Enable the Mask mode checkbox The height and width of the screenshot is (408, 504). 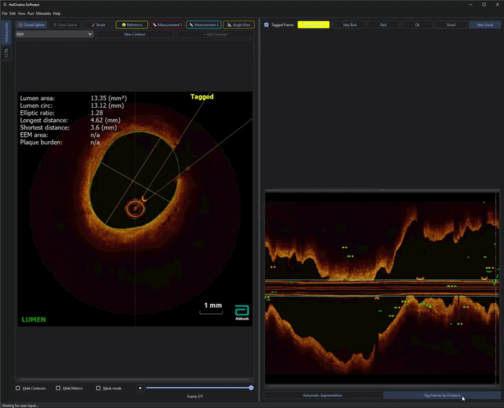click(98, 388)
